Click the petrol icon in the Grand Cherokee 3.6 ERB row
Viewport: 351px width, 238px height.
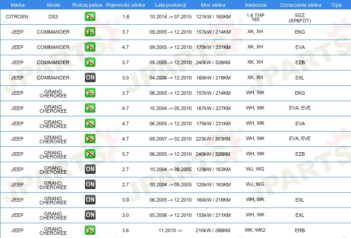90,230
